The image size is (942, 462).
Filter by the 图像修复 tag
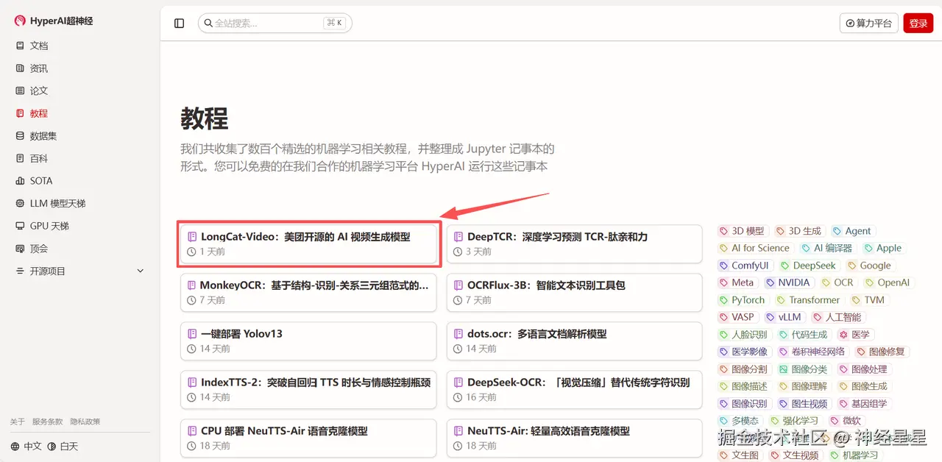point(881,352)
